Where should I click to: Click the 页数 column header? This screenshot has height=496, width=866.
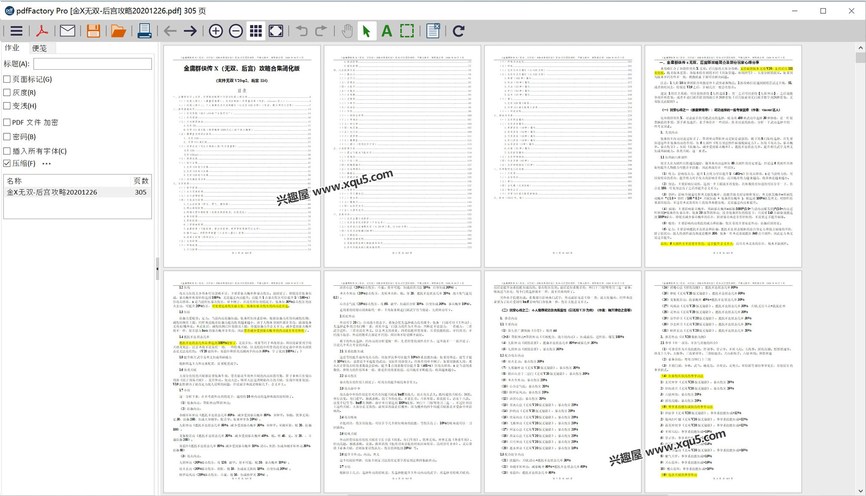141,181
